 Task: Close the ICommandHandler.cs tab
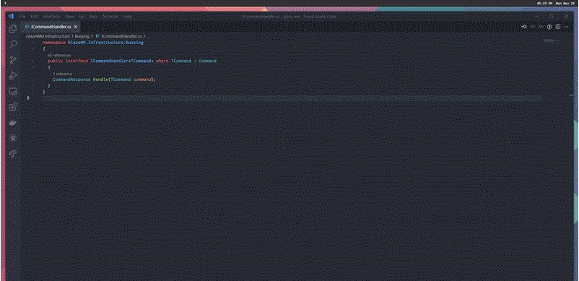76,27
